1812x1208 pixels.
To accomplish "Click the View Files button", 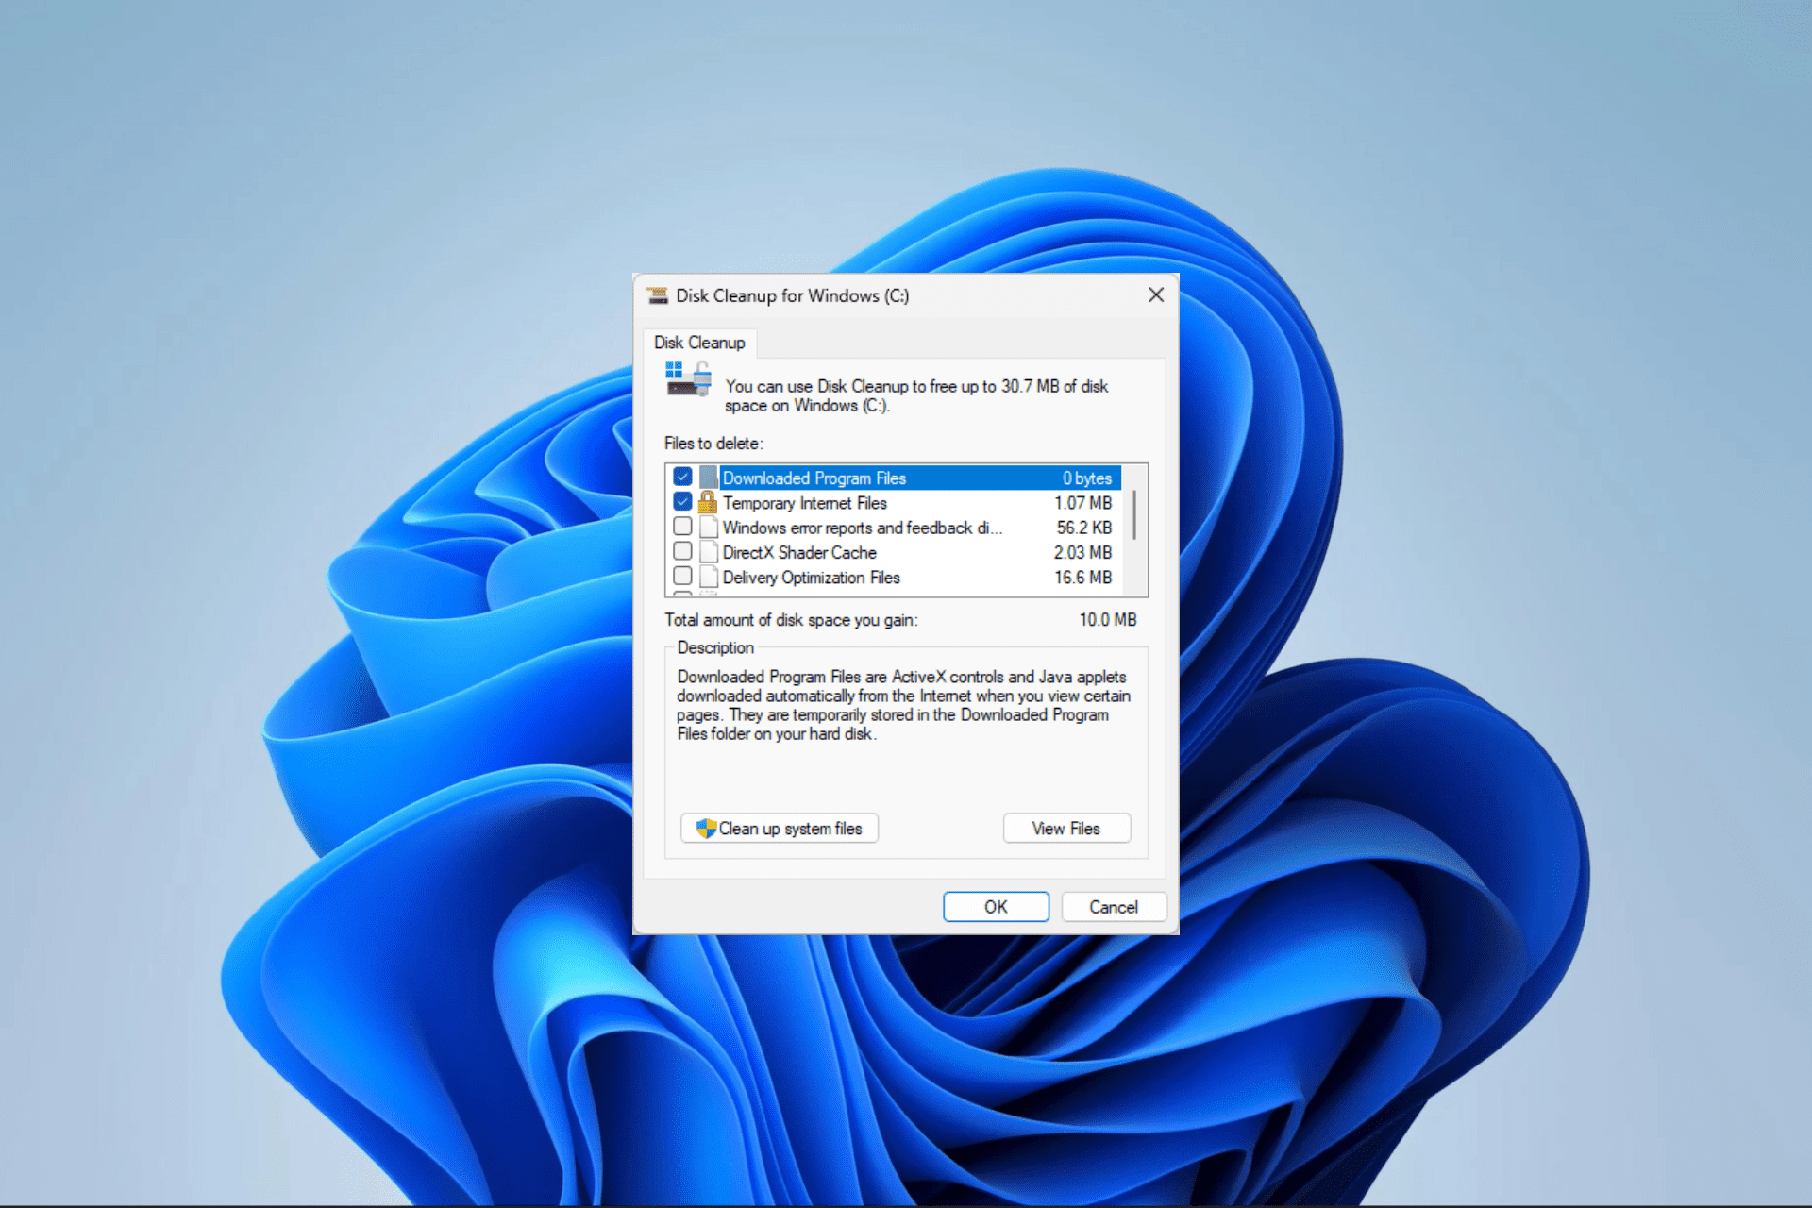I will point(1065,828).
